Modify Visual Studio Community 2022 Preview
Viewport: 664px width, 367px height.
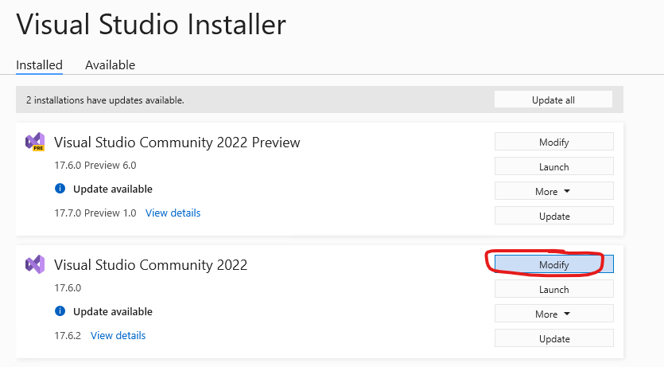pos(554,142)
